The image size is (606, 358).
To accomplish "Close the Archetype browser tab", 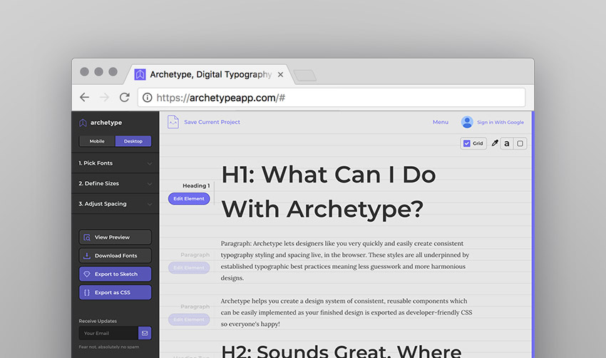I will point(281,75).
